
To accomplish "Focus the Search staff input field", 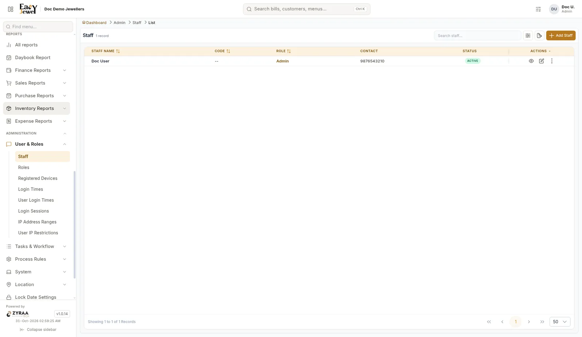I will [x=477, y=36].
